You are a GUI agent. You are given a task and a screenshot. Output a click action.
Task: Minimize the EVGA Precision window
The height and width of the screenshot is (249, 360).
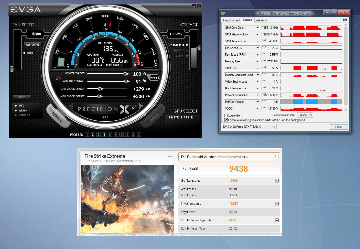pyautogui.click(x=194, y=5)
